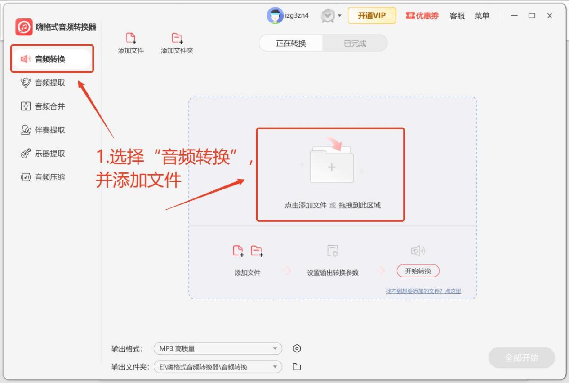Open 音频合并 in the sidebar

[43, 106]
